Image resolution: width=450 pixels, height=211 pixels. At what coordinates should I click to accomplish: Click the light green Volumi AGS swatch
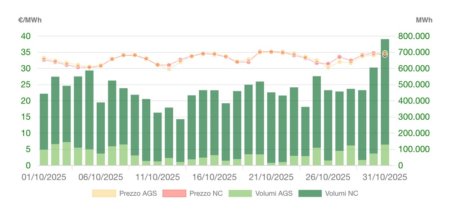pos(240,193)
